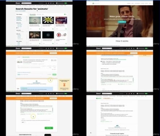Click the Fiverr logo on the Search Results page

point(18,3)
